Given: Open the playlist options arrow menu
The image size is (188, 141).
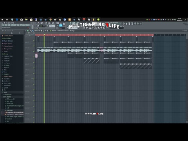Looking at the screenshot, I should coord(25,31).
